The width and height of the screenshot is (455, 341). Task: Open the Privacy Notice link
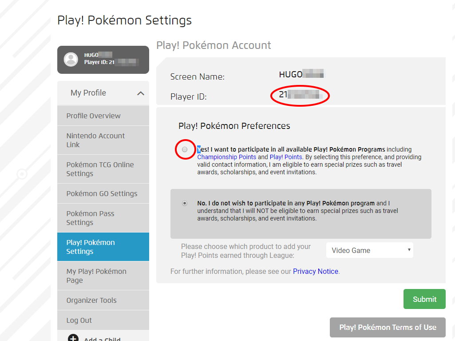[x=315, y=271]
